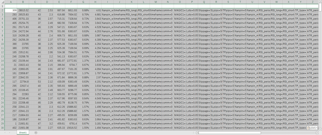
Task: Click the Select All corner triangle
Action: 2,2
